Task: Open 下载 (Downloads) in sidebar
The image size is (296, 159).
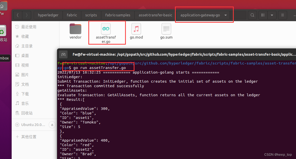Action: (x=34, y=94)
